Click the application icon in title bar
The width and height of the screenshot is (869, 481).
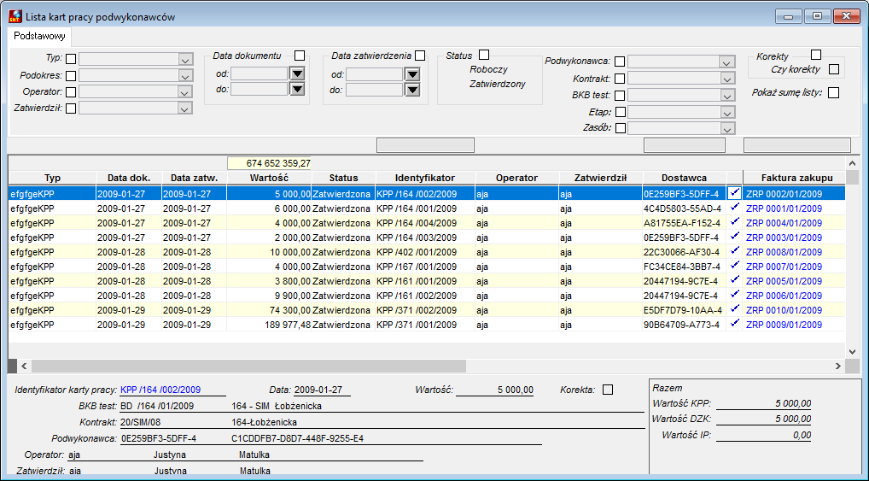pos(15,16)
